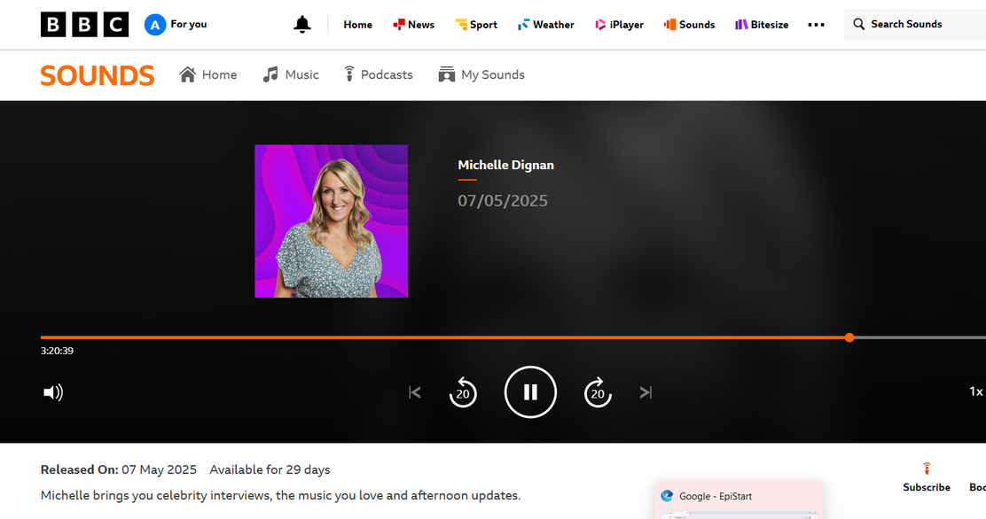Open BBC News in top navigation
986x519 pixels.
[x=414, y=25]
